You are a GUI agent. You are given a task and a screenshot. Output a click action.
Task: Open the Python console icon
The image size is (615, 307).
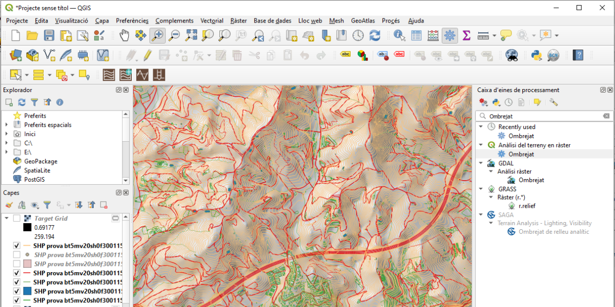(x=537, y=55)
